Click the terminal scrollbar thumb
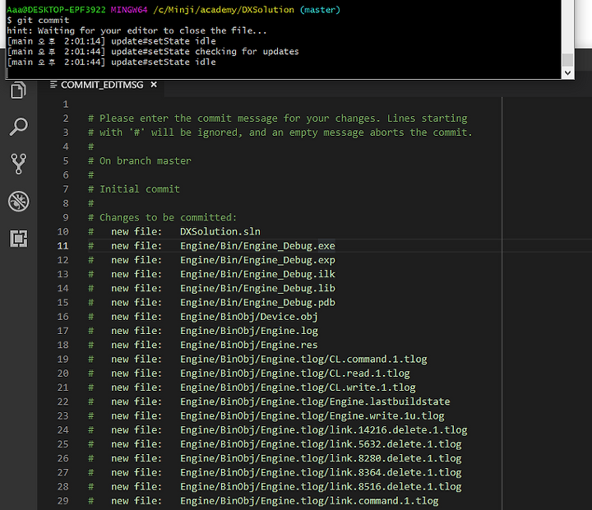 [x=567, y=60]
